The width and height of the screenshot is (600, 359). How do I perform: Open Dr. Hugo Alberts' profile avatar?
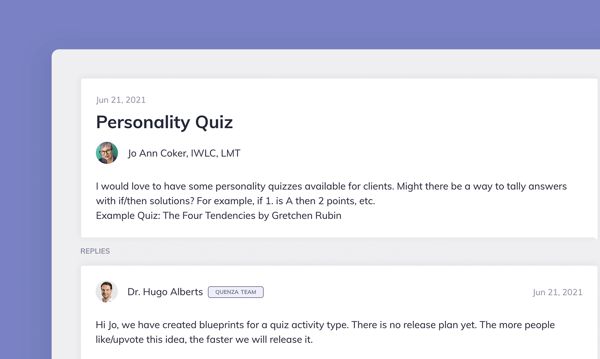107,292
